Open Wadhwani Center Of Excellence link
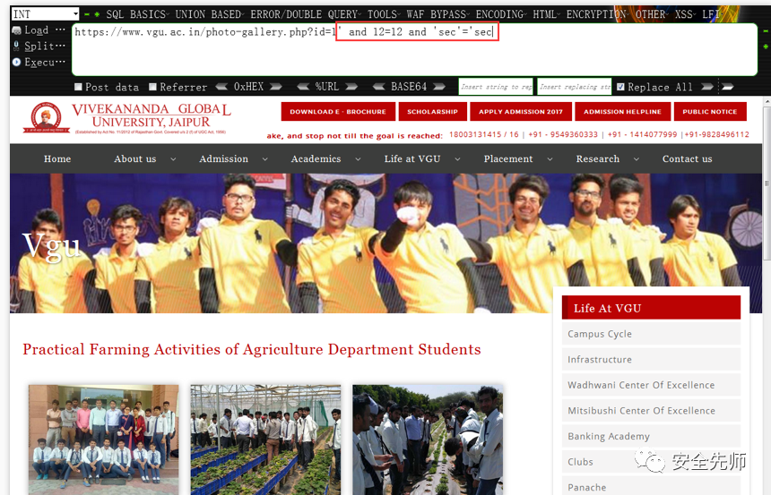Viewport: 771px width, 495px height. click(x=651, y=385)
